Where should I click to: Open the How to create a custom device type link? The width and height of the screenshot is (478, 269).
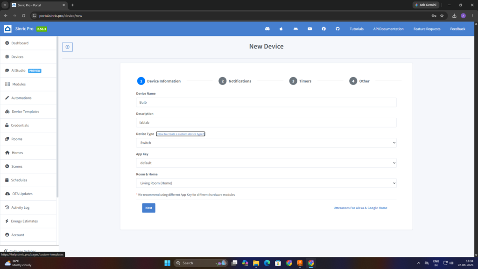(x=181, y=134)
